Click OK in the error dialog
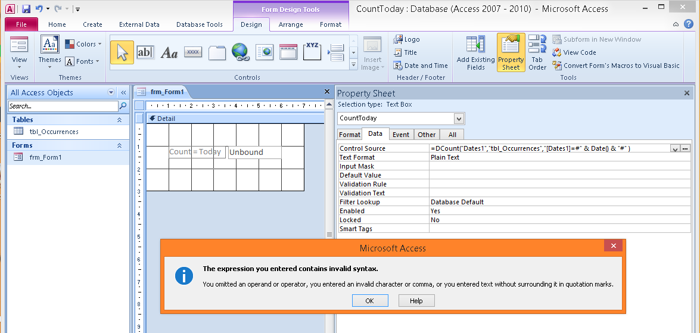This screenshot has height=333, width=700. click(x=369, y=300)
